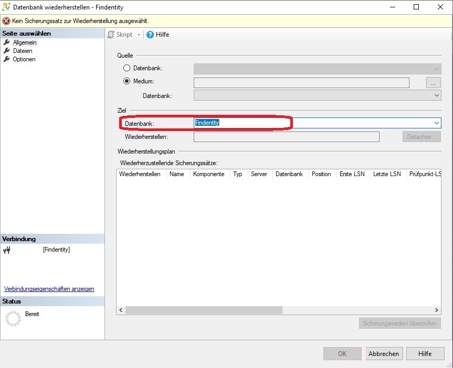The image size is (453, 368).
Task: Click the Hilfe toolbar label
Action: [x=163, y=35]
